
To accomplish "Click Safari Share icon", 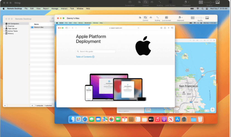I will pos(165,28).
